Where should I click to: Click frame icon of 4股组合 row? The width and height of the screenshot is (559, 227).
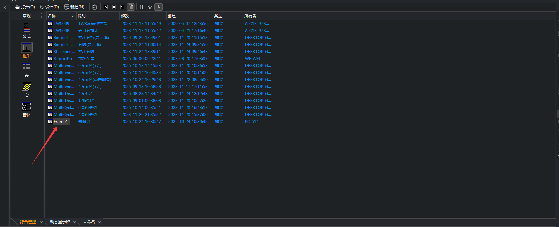tap(50, 93)
